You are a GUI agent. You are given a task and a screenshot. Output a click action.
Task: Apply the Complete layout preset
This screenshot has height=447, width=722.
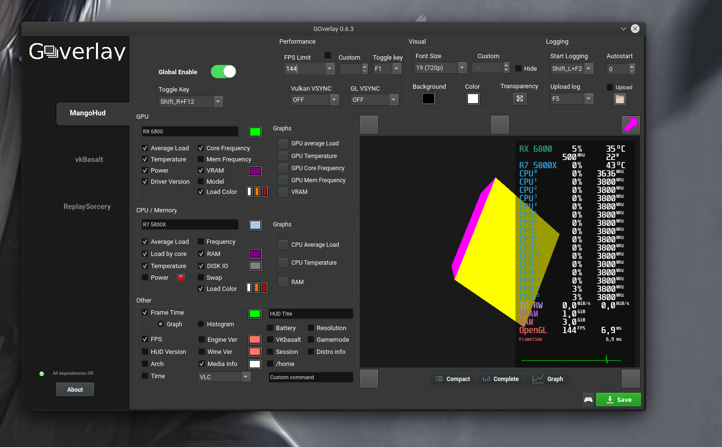tap(500, 379)
